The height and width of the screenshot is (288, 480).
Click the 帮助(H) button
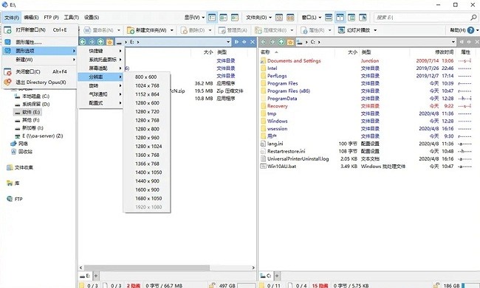pyautogui.click(x=457, y=30)
